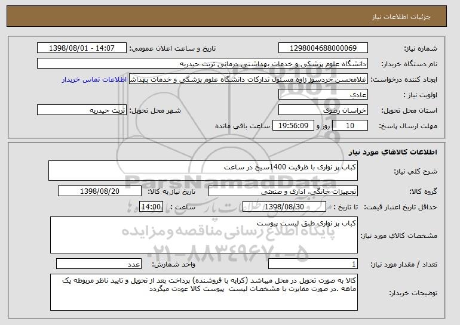
Task: Click the ایجاد کننده درخواست field
Action: point(249,79)
